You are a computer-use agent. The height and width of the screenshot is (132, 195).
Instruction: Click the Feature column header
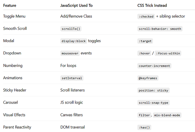(x=10, y=6)
